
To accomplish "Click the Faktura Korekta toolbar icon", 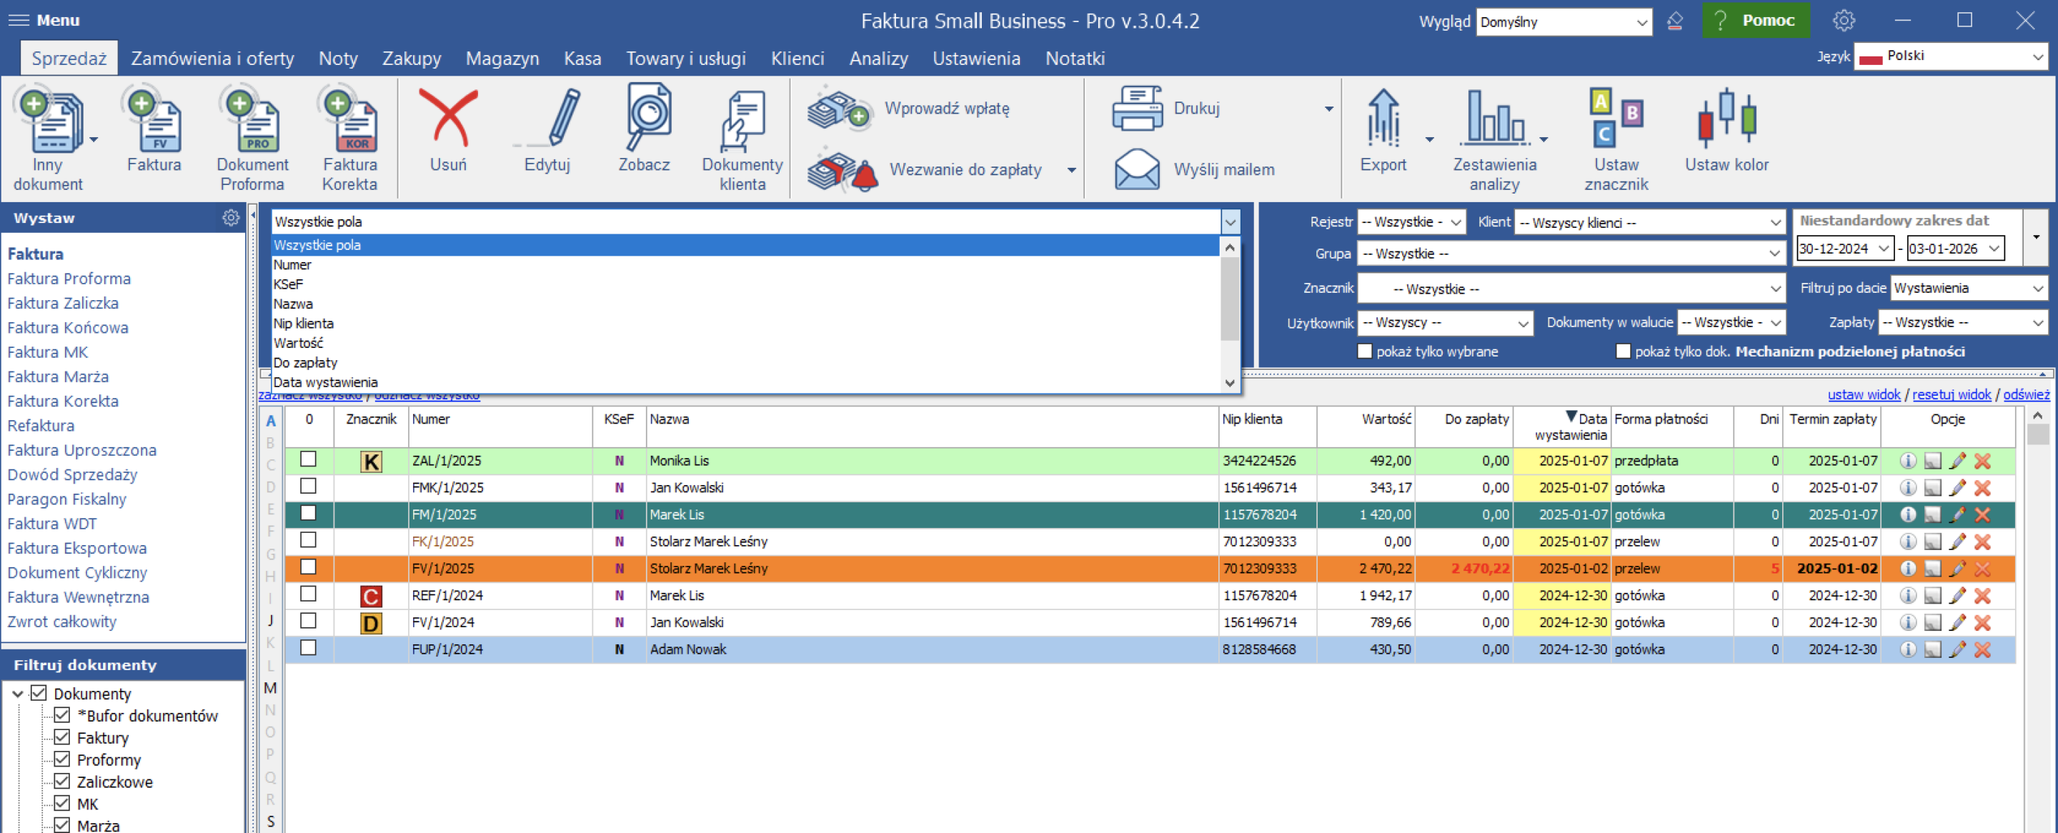I will [x=349, y=122].
